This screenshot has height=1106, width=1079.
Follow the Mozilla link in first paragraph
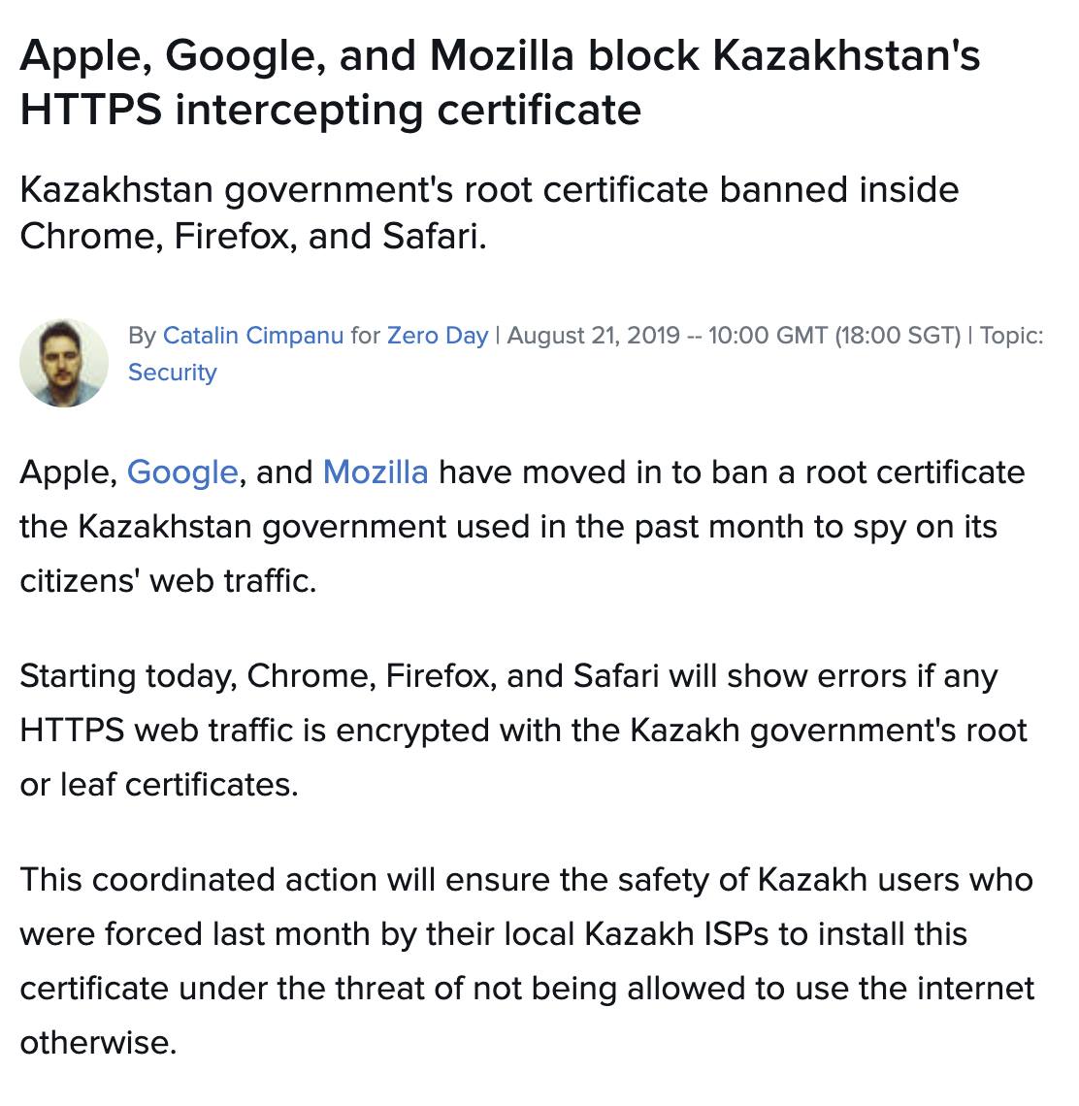tap(376, 472)
